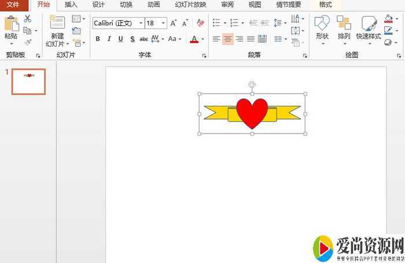Expand the Calibri font name dropdown
Image resolution: width=405 pixels, height=263 pixels.
pyautogui.click(x=141, y=23)
